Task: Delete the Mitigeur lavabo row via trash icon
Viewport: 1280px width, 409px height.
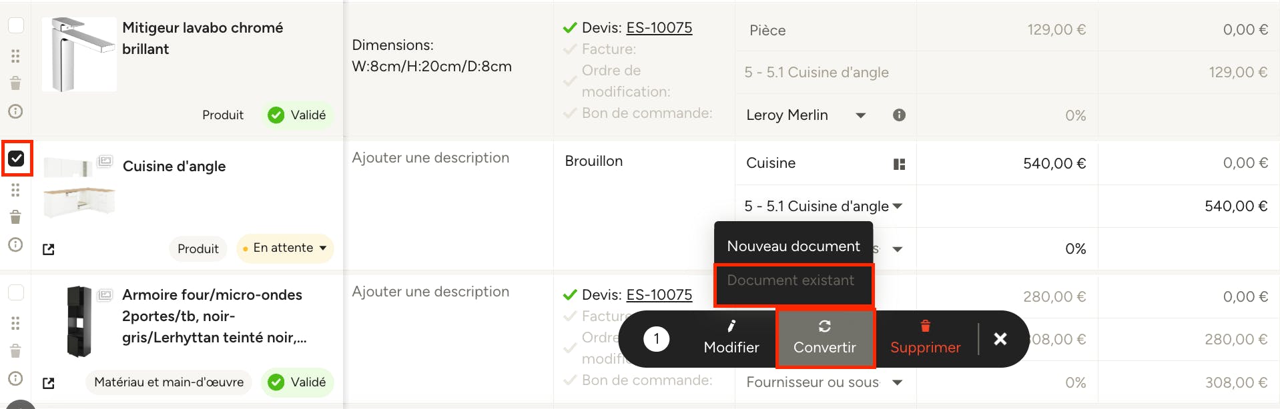Action: pyautogui.click(x=15, y=83)
